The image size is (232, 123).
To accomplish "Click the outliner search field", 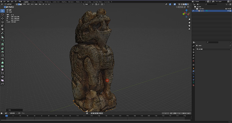I will pos(210,5).
